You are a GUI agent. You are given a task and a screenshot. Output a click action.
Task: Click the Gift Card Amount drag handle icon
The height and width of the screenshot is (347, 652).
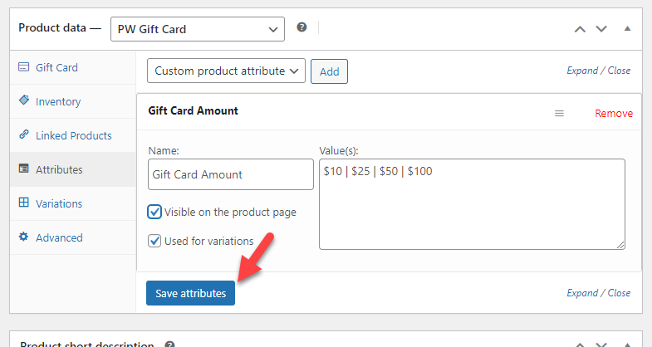click(559, 114)
